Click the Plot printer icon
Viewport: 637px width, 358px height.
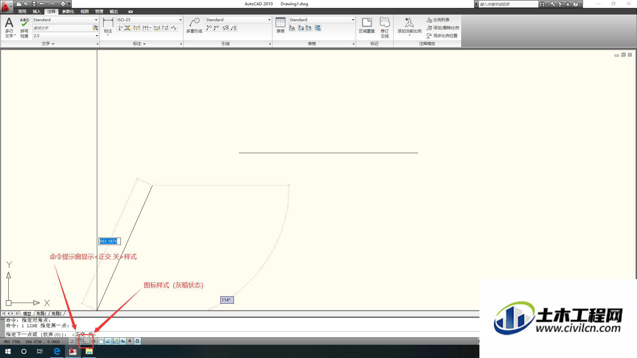pos(63,4)
